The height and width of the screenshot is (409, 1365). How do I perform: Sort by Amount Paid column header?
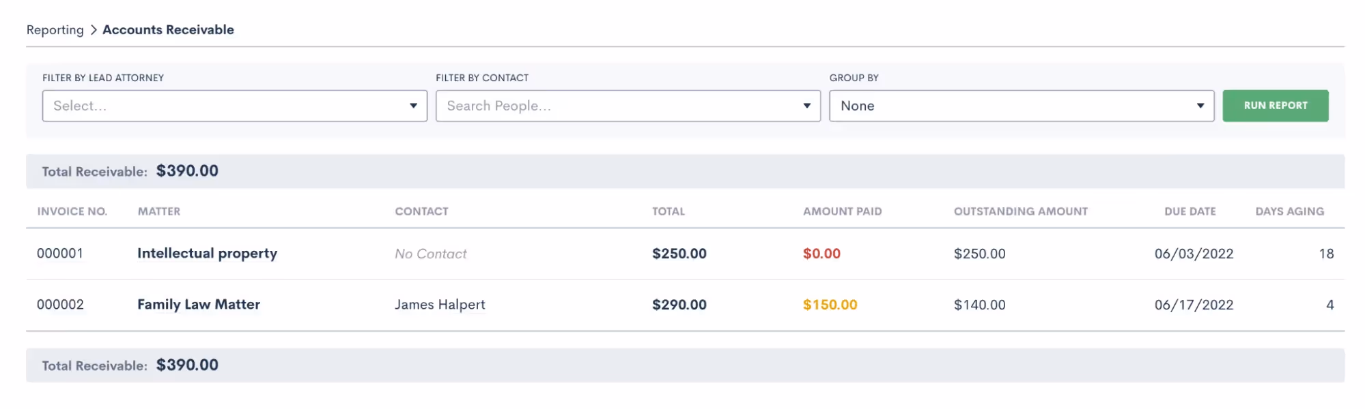(x=842, y=211)
